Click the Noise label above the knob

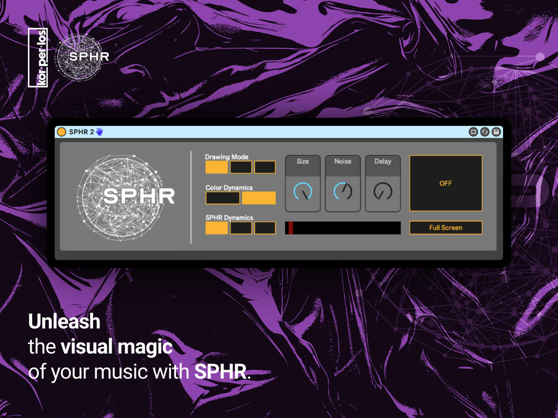tap(343, 161)
